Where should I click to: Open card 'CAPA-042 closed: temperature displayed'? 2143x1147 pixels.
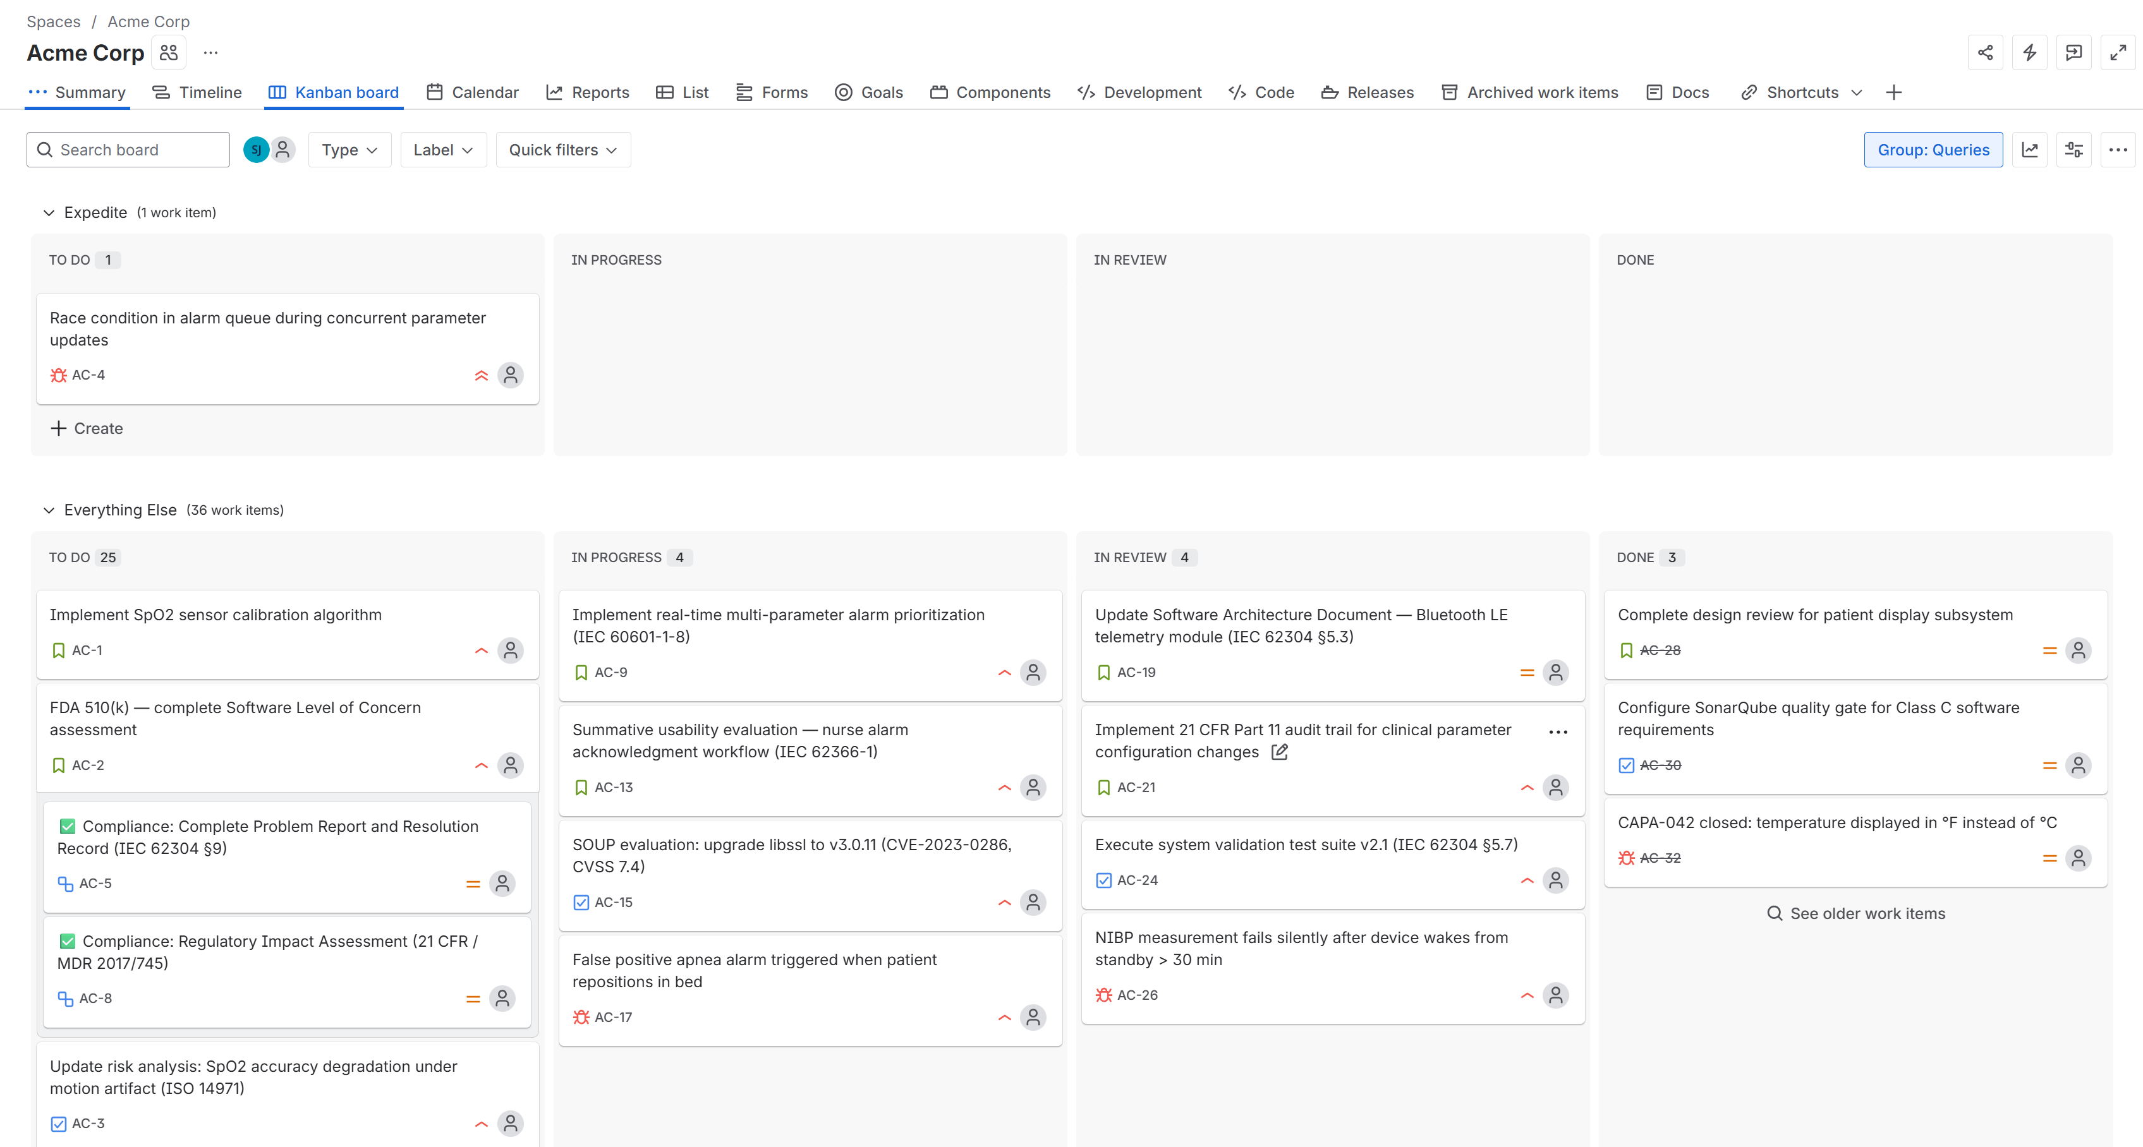tap(1855, 842)
